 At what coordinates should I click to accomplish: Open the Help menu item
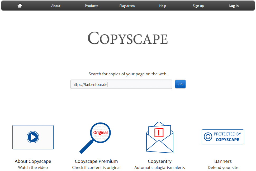[163, 6]
